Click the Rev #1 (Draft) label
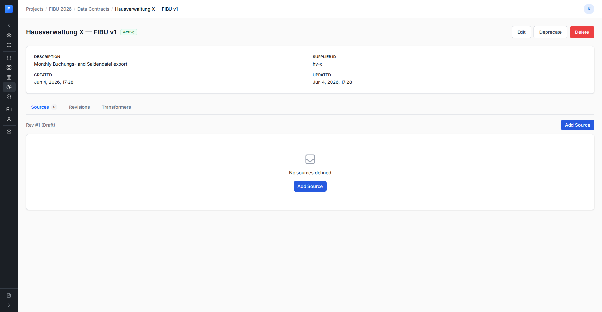The width and height of the screenshot is (602, 312). [x=41, y=125]
